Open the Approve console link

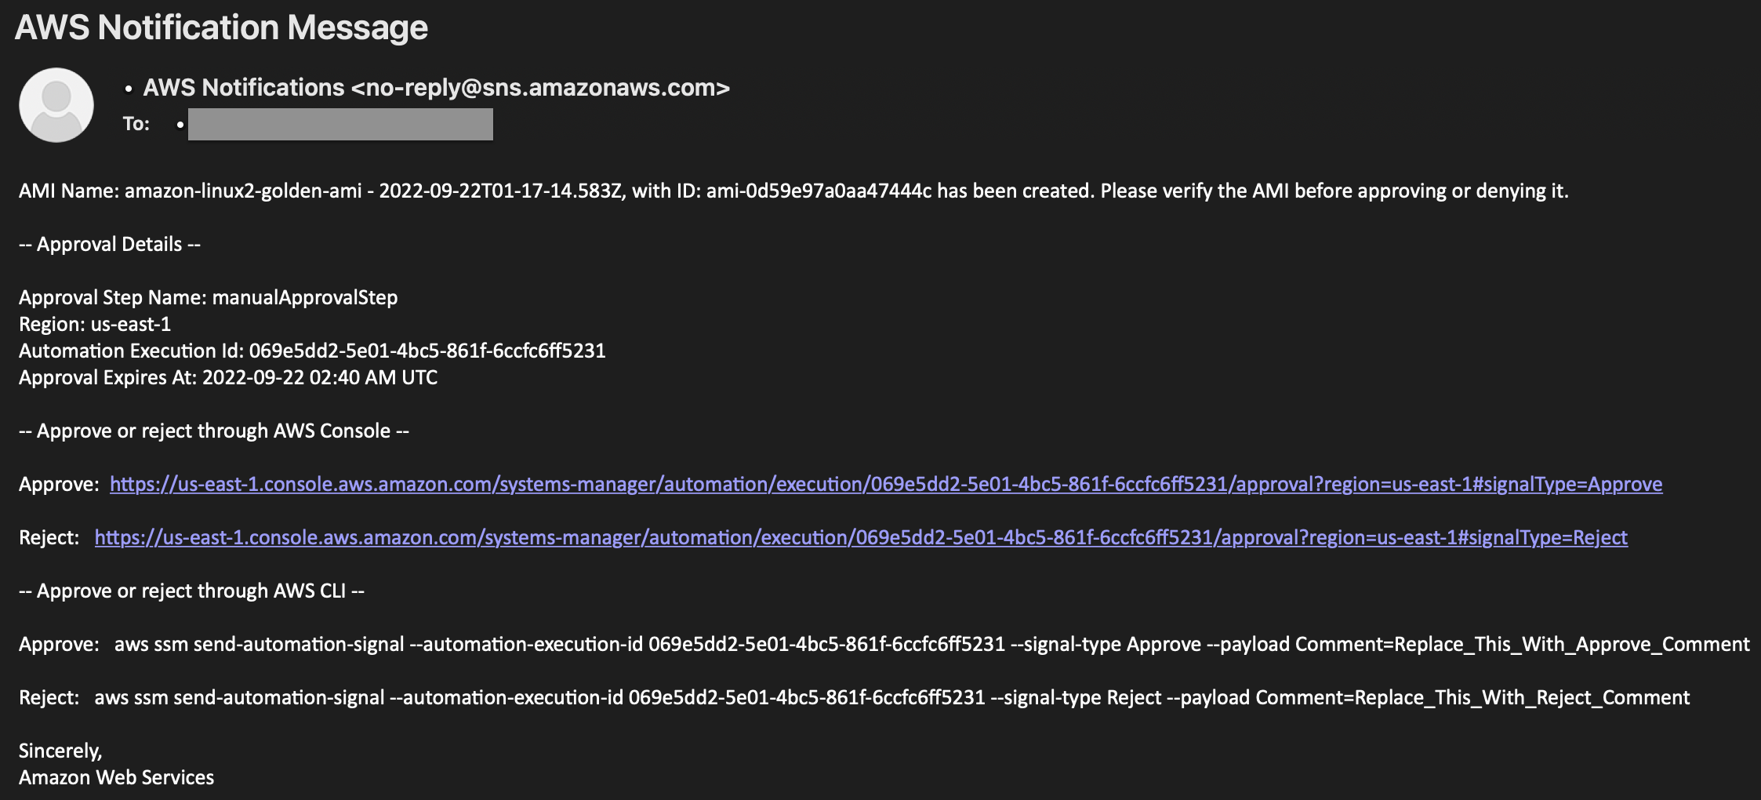[886, 485]
